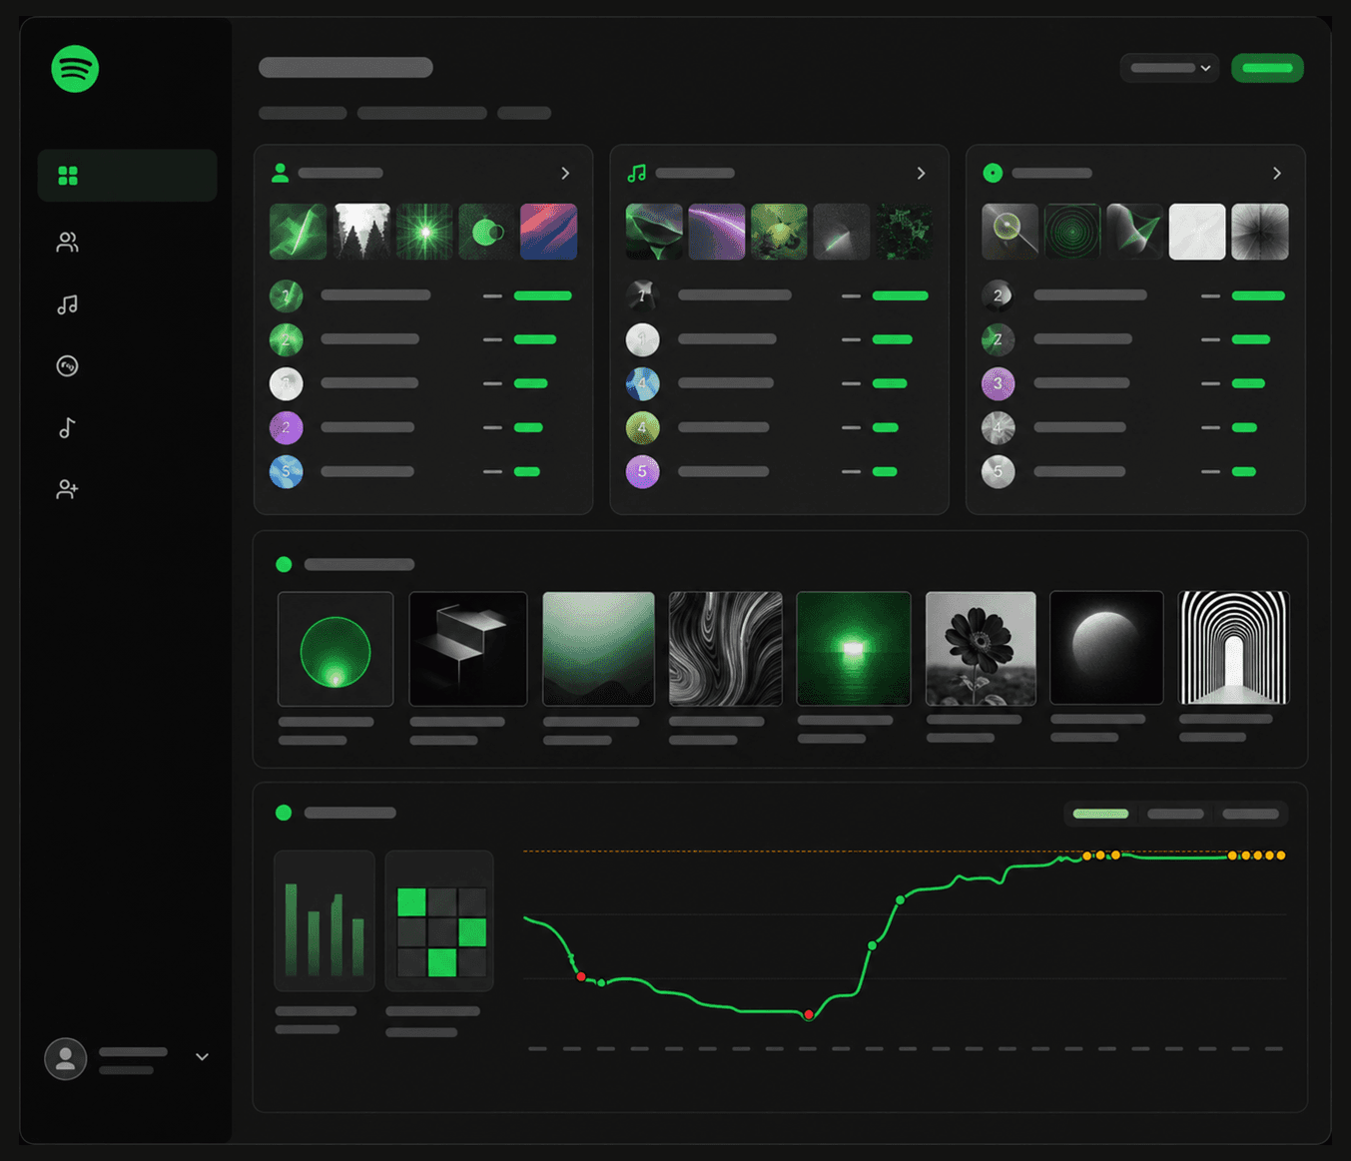1351x1161 pixels.
Task: Open the black-and-white flower album cover
Action: 981,649
